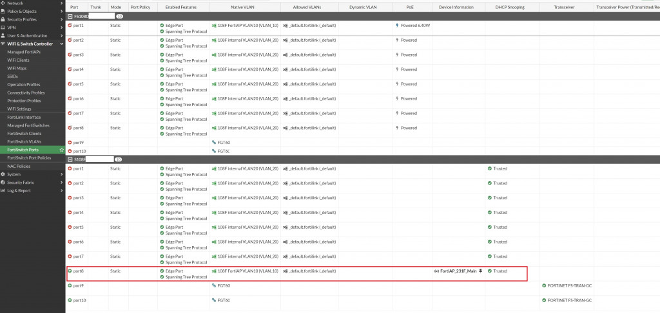
Task: Click S108F port8 native VLAN icon
Action: point(214,271)
